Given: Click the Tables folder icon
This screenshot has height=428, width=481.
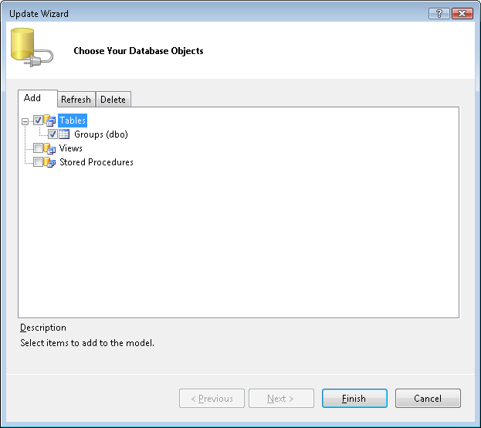Looking at the screenshot, I should coord(49,121).
